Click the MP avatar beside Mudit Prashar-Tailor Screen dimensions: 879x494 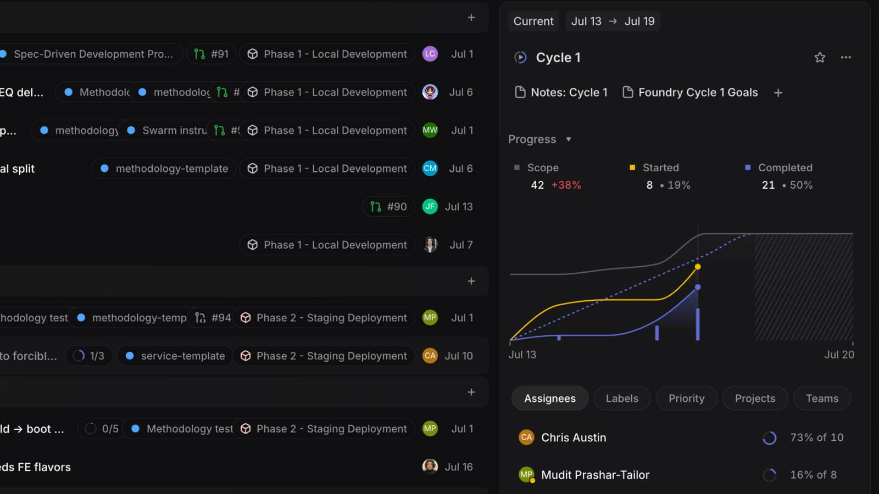point(526,475)
